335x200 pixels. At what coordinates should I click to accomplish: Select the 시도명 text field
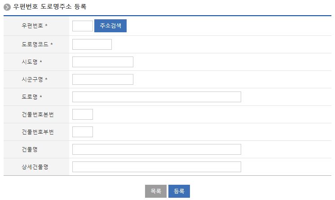pyautogui.click(x=102, y=62)
